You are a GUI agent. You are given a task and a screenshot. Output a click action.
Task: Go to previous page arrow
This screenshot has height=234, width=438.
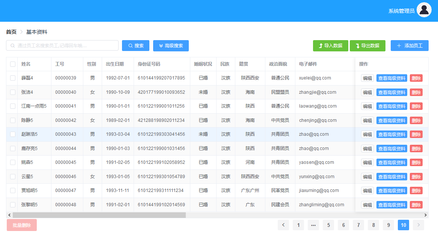[x=283, y=225]
